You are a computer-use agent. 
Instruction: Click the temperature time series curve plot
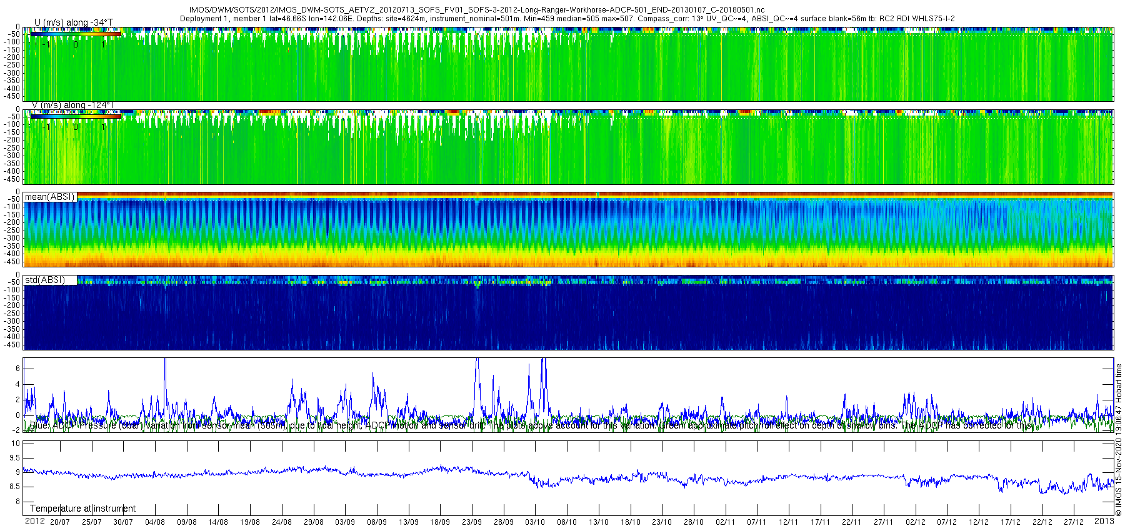[568, 478]
